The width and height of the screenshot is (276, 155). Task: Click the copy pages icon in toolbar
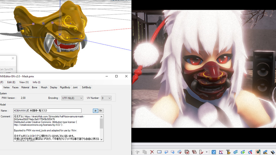145,152
